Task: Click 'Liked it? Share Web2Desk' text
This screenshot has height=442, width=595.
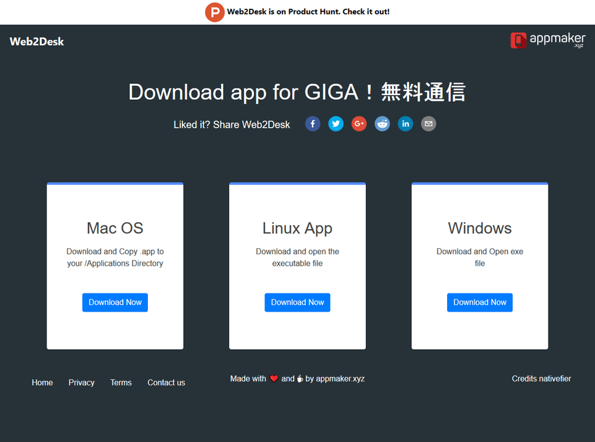Action: click(x=231, y=124)
